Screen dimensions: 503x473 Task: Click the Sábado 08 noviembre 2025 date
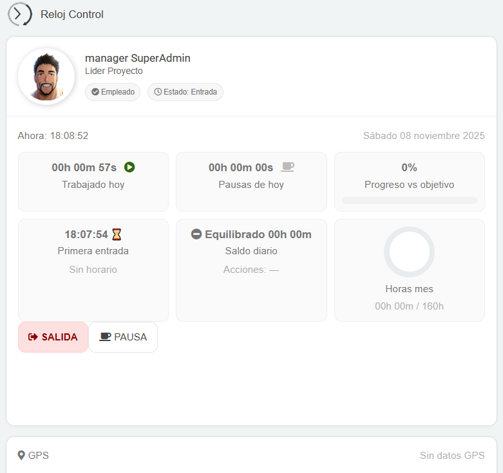(x=424, y=136)
